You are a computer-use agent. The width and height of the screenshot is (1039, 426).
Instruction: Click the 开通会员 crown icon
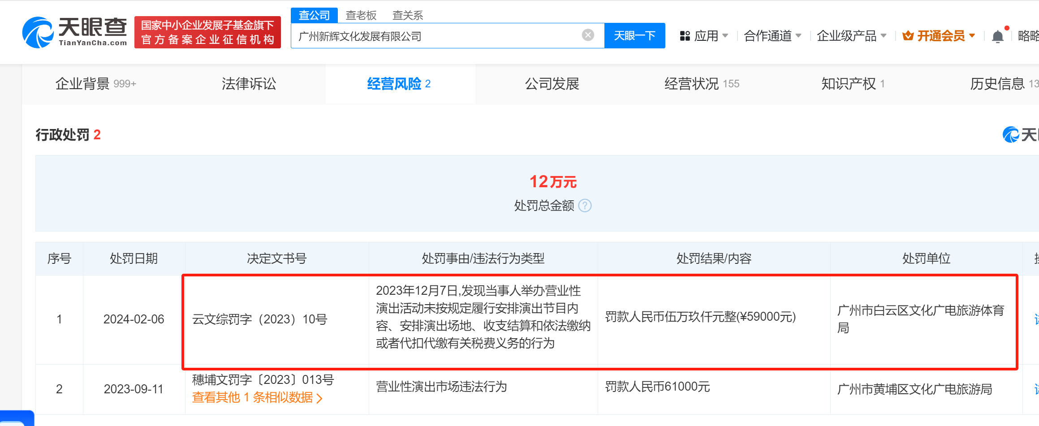(908, 36)
